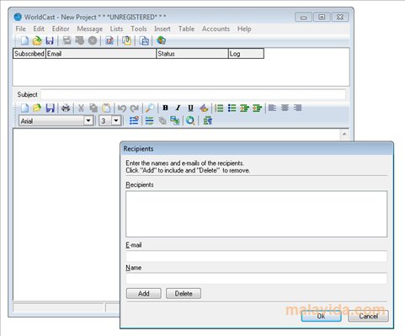Screen dimensions: 405x336
Task: Click the paint bucket color icon
Action: pyautogui.click(x=204, y=108)
